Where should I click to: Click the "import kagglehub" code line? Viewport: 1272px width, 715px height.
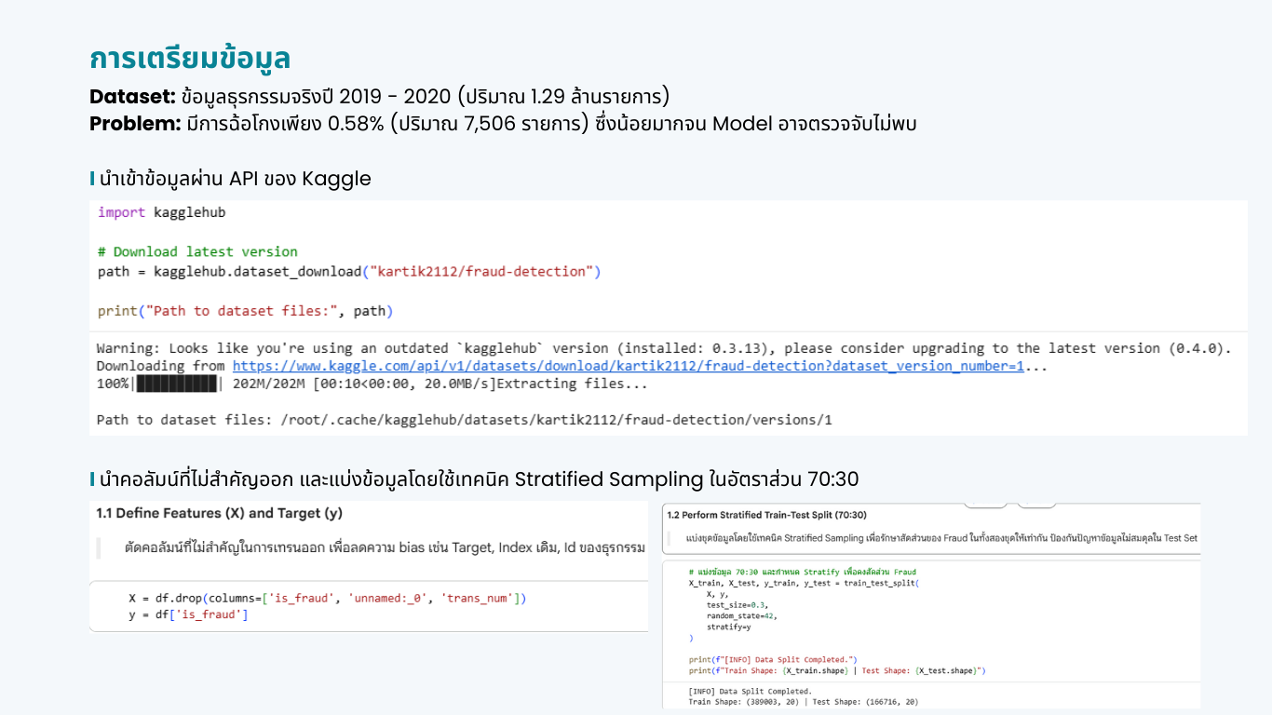coord(162,212)
